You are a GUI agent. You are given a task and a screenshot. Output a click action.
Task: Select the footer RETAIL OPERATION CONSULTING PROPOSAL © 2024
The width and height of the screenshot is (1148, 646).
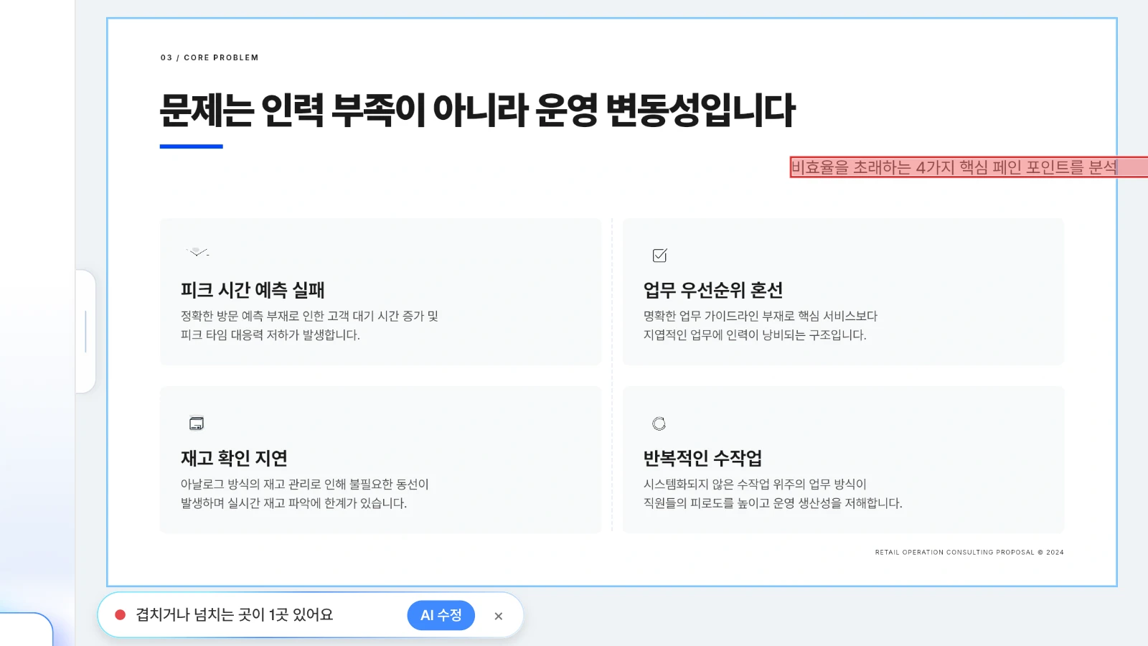[x=969, y=552]
